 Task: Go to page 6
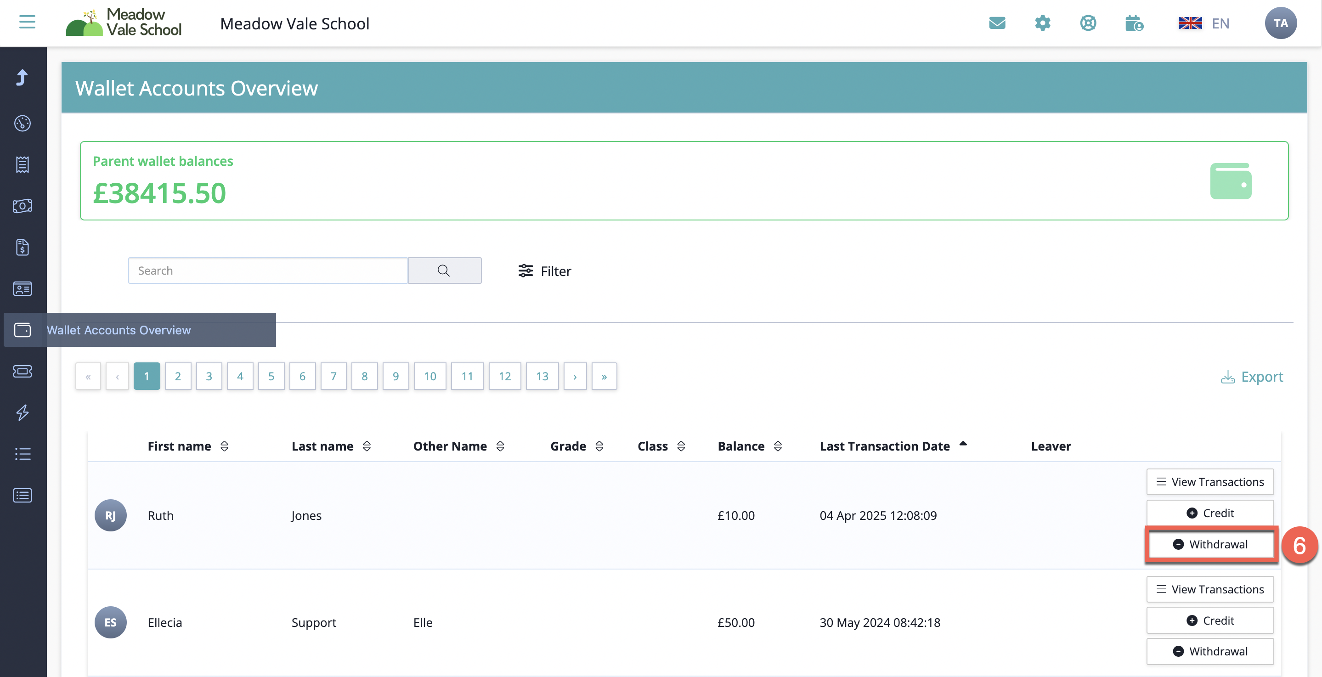tap(302, 376)
